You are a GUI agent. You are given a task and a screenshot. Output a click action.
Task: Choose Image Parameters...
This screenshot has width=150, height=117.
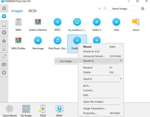(101, 108)
